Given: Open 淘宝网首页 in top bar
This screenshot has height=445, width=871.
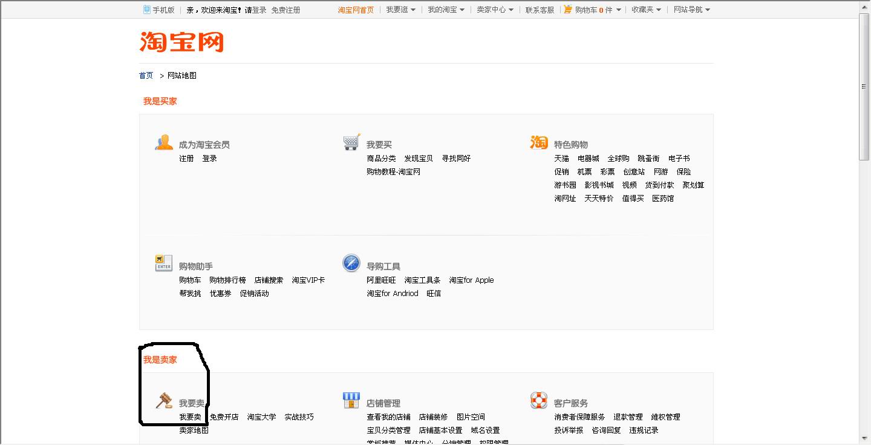Looking at the screenshot, I should pyautogui.click(x=356, y=10).
